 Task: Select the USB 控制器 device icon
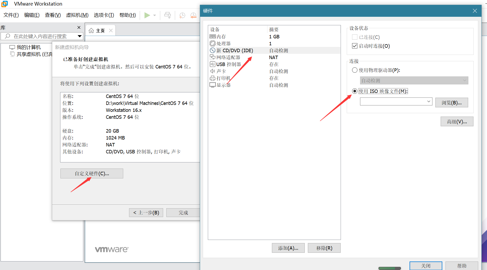click(x=213, y=64)
